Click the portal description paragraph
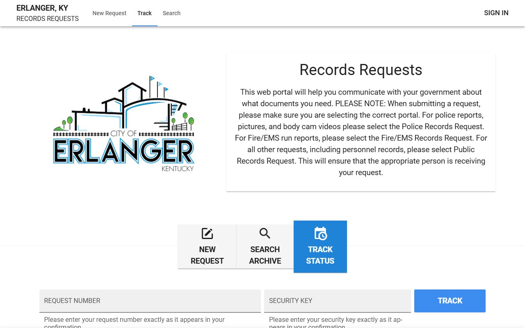The image size is (525, 328). pos(361,132)
